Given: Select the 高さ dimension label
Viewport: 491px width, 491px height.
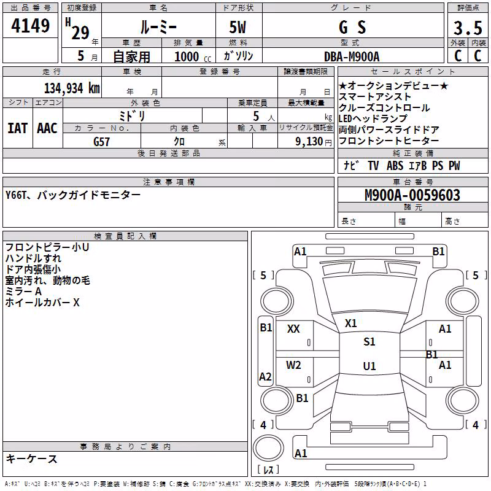Looking at the screenshot, I should pyautogui.click(x=452, y=222).
